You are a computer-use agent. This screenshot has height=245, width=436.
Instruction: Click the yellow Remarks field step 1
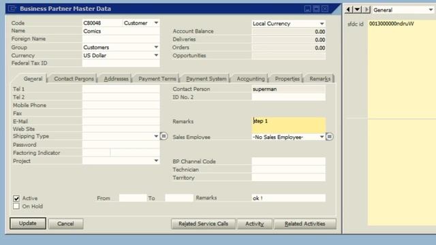(288, 125)
